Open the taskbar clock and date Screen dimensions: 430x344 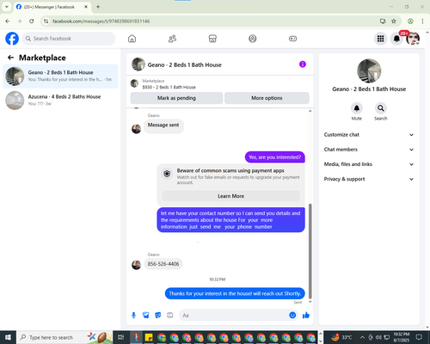coord(402,337)
